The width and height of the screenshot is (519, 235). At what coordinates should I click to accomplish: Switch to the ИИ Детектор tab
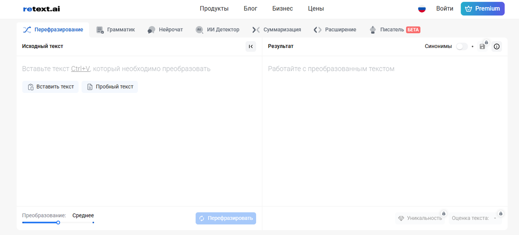point(218,30)
